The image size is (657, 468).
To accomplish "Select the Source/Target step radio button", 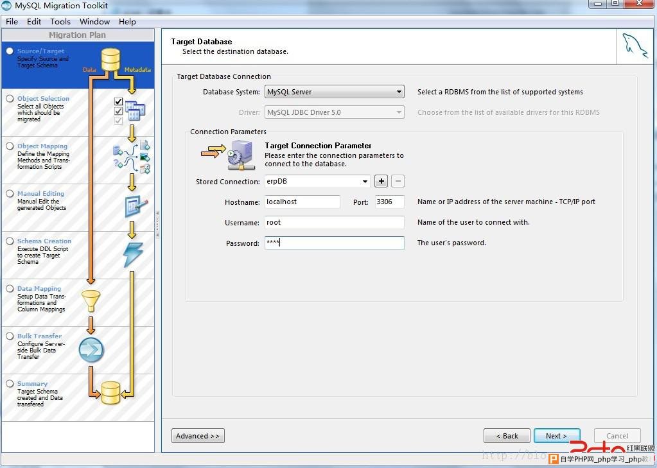I will point(10,51).
